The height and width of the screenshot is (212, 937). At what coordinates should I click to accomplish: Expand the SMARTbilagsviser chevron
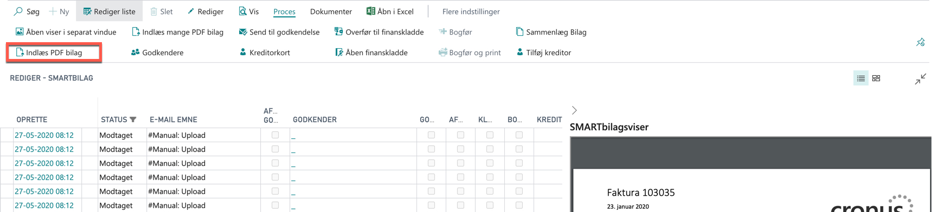[574, 110]
